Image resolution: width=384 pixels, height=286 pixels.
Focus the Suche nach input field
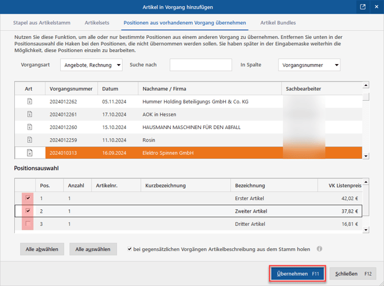point(201,65)
